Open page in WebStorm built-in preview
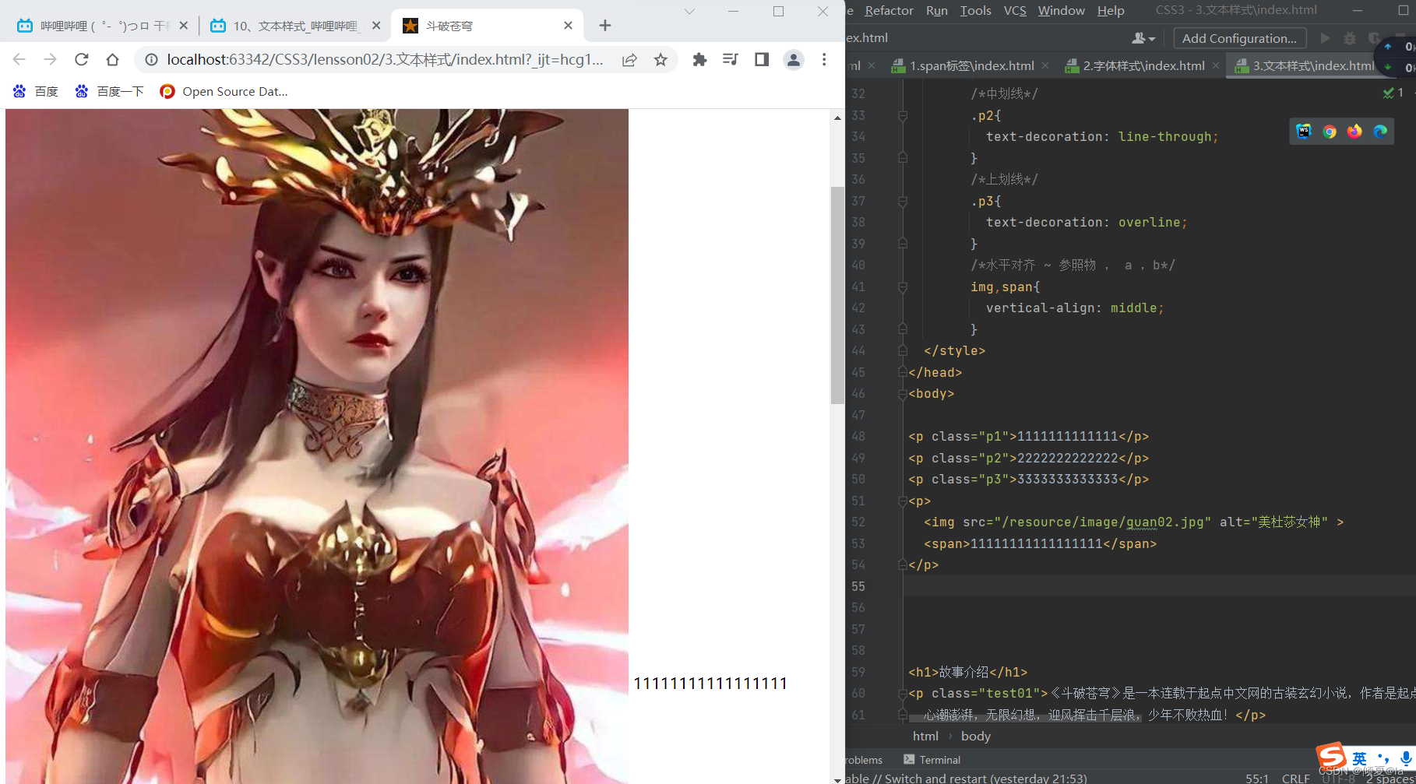Image resolution: width=1416 pixels, height=784 pixels. [x=1304, y=131]
